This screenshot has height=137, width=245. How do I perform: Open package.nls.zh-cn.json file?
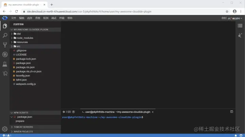click(x=29, y=71)
